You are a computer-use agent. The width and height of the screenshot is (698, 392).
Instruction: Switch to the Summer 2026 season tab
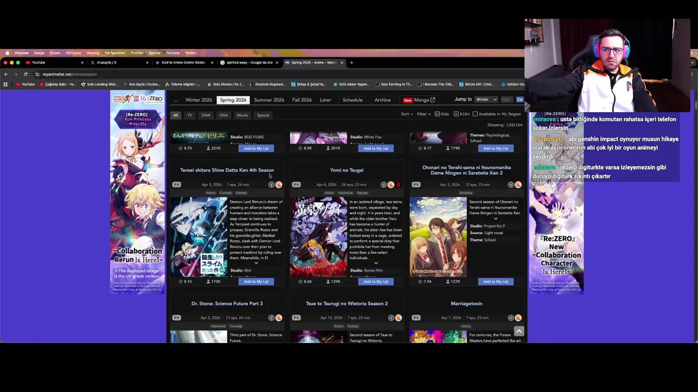click(x=269, y=100)
